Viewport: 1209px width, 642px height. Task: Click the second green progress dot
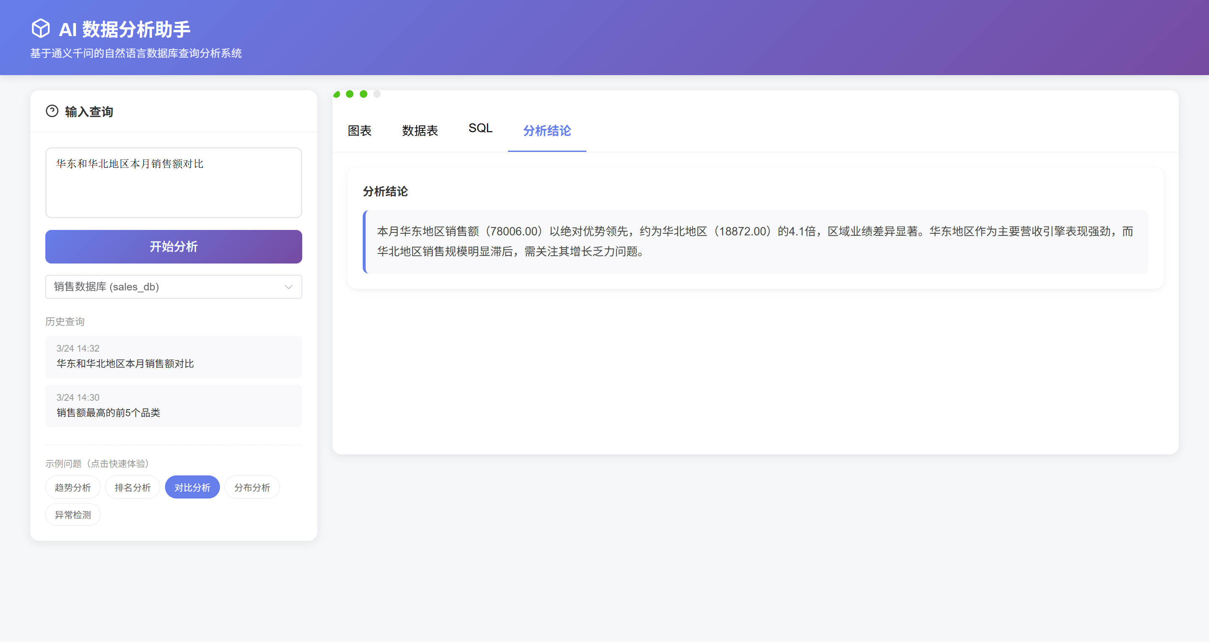350,94
